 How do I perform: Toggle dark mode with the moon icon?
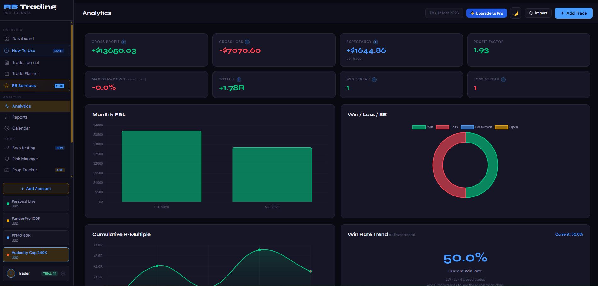[516, 13]
